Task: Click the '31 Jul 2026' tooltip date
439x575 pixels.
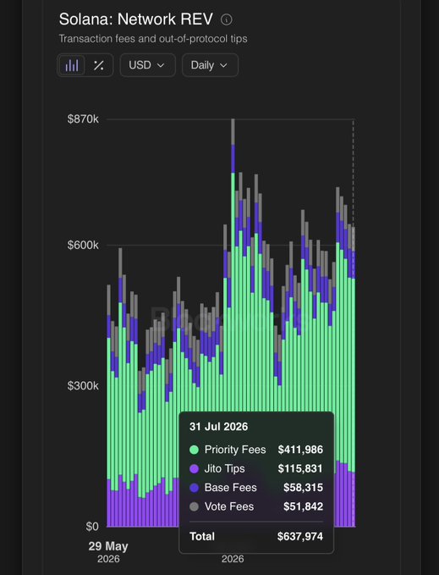Action: tap(218, 427)
